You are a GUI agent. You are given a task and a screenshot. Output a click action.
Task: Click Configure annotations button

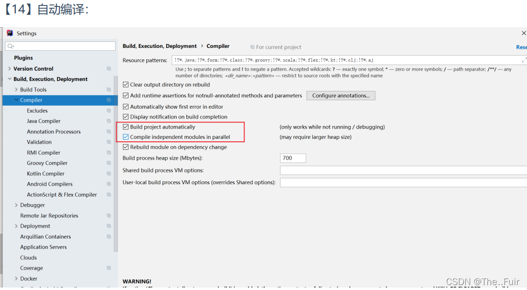pyautogui.click(x=341, y=95)
